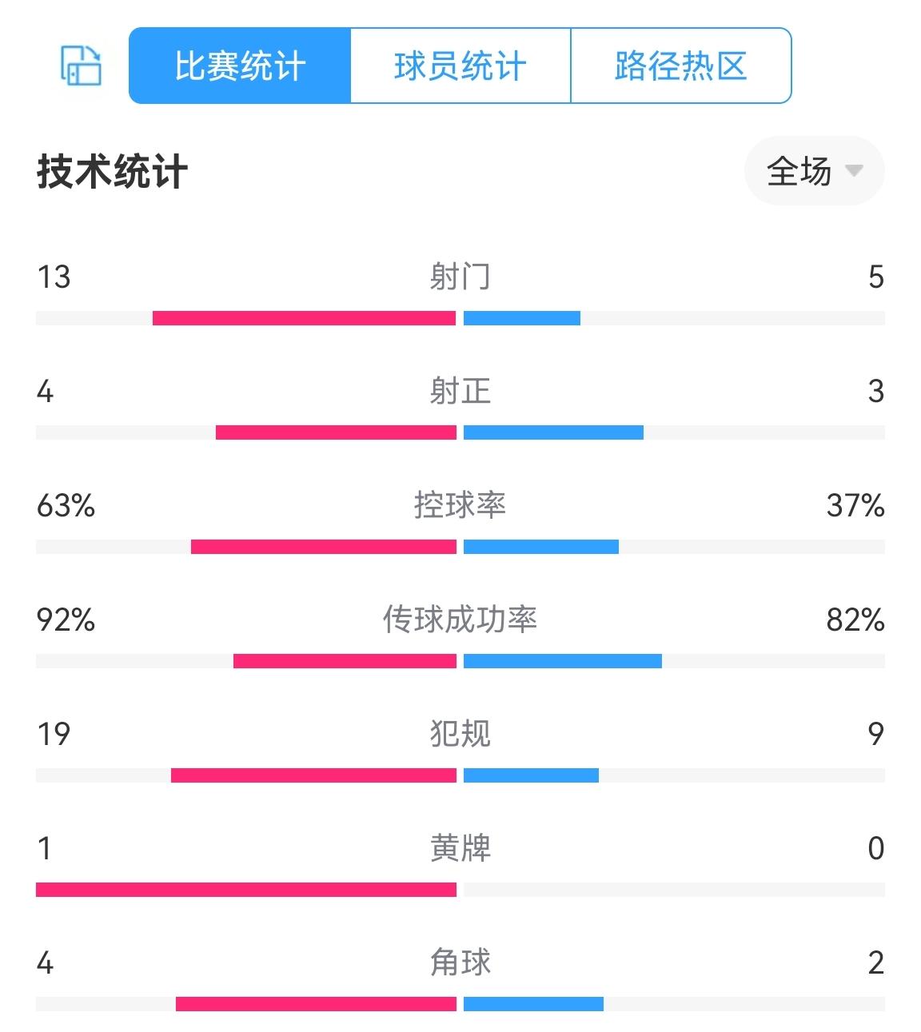Viewport: 921px width, 1032px height.
Task: Click the pink 射门 bar
Action: (x=304, y=318)
